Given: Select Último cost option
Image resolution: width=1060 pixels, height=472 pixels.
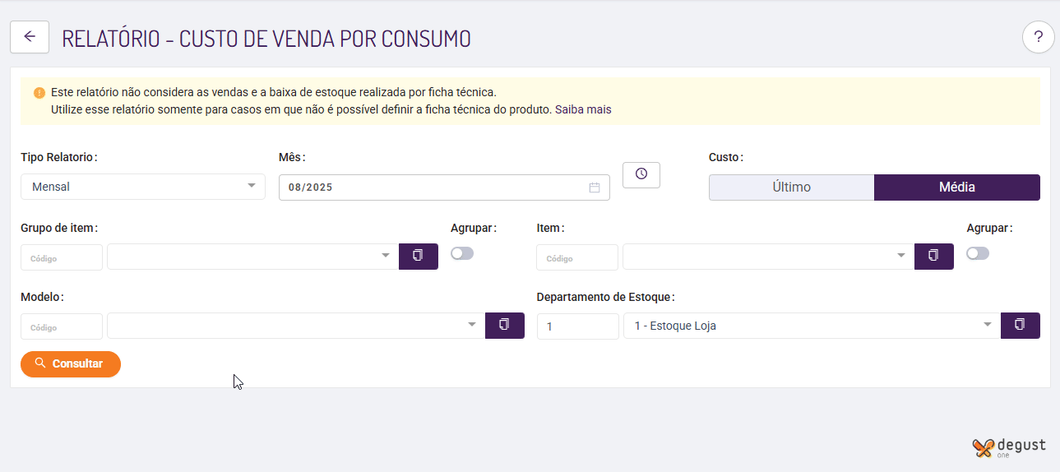Looking at the screenshot, I should click(x=791, y=187).
